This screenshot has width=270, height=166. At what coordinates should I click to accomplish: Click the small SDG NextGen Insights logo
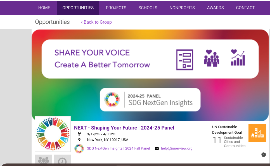pos(79,148)
